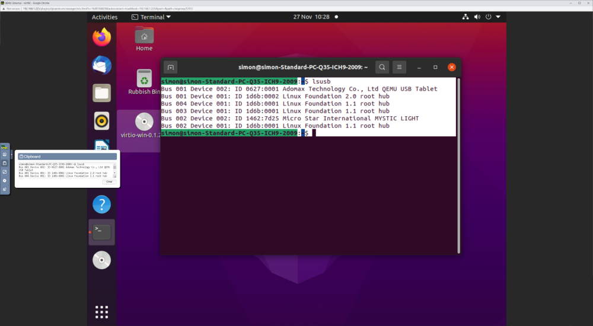
Task: Click the terminal search magnifier button
Action: point(382,68)
